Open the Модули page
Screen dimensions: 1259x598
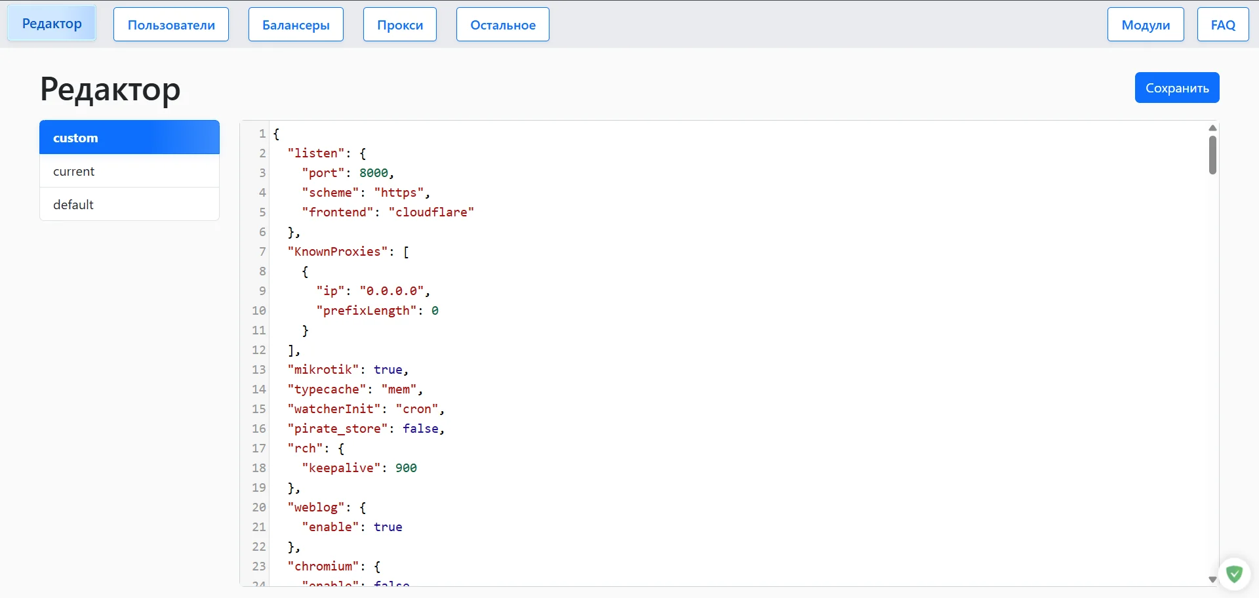tap(1146, 25)
